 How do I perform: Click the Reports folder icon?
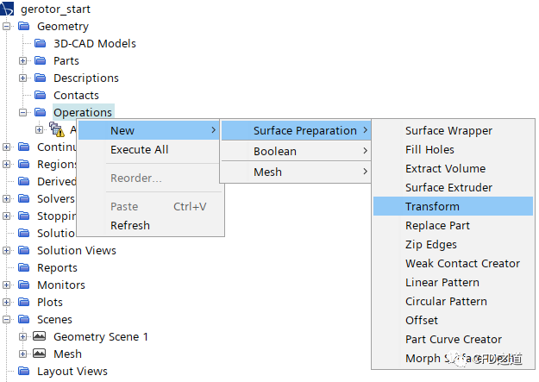23,267
